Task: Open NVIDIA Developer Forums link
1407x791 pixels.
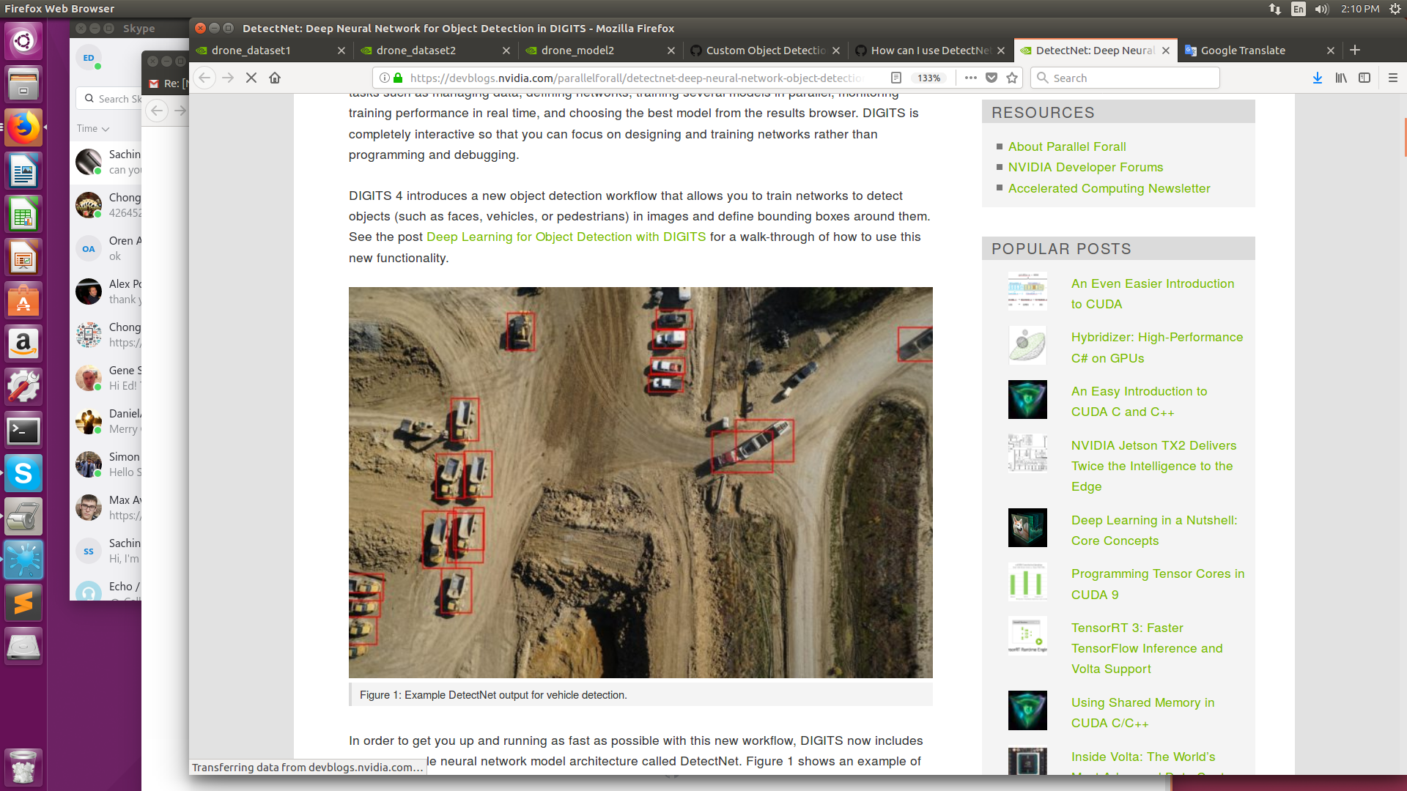Action: 1085,167
